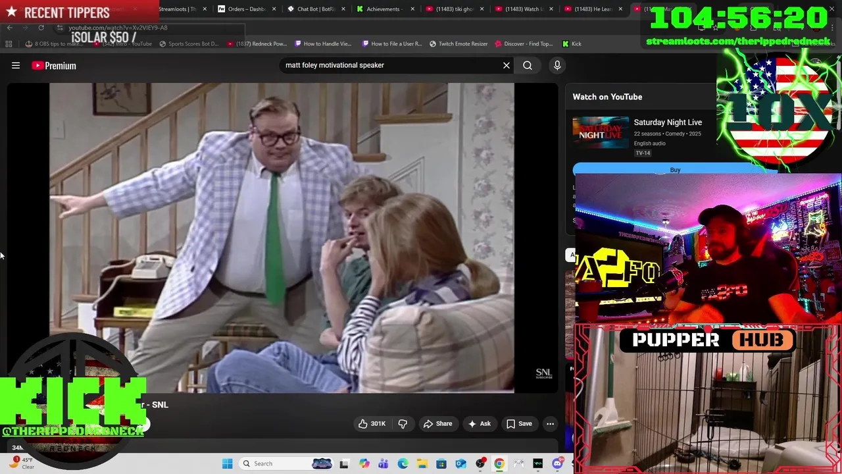
Task: Switch to the Orders – Dashboard tab
Action: (247, 9)
